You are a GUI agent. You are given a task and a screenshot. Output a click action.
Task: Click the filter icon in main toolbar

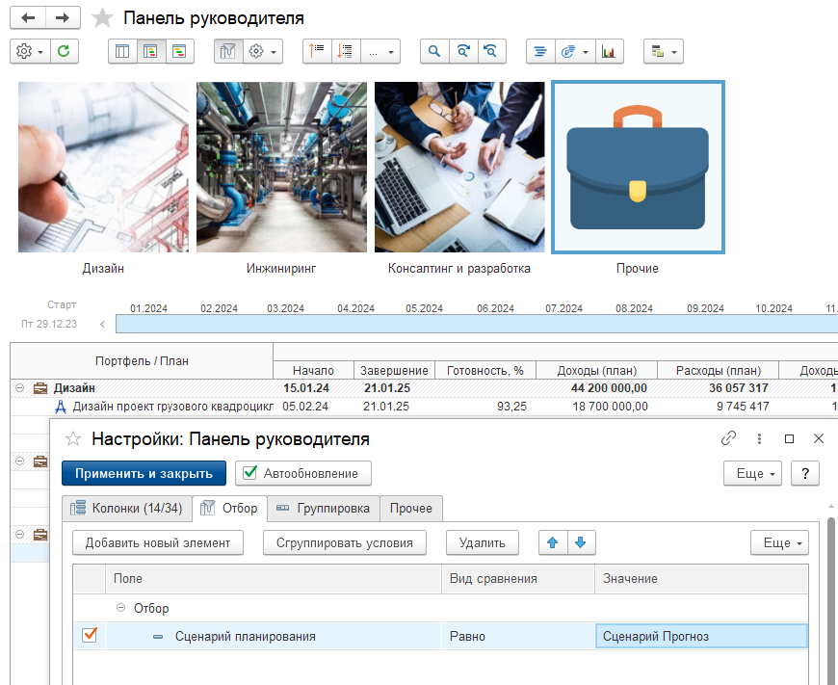point(228,51)
